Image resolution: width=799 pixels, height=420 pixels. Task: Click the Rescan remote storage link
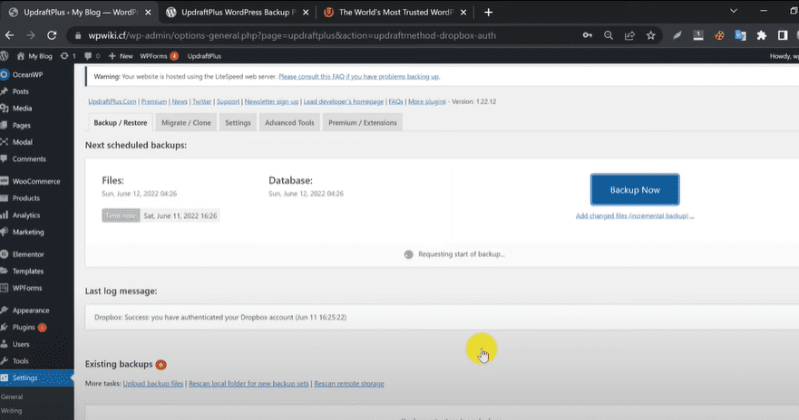click(349, 384)
